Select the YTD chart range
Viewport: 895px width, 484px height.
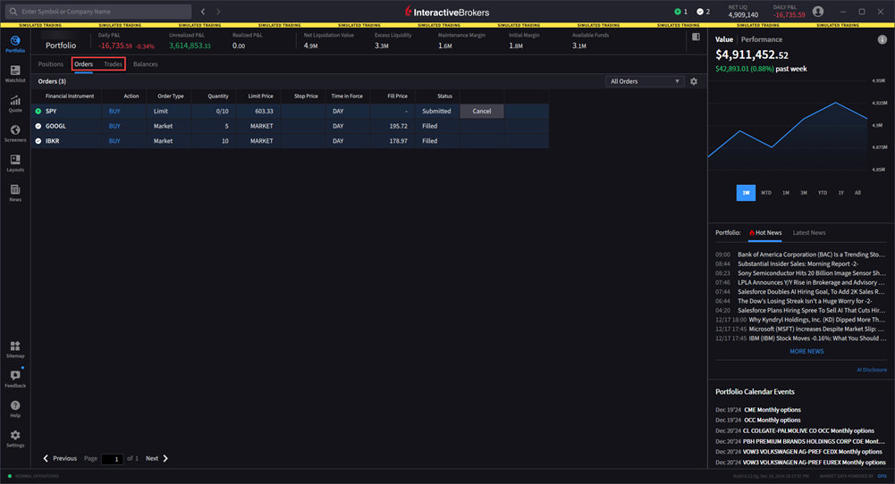click(823, 193)
